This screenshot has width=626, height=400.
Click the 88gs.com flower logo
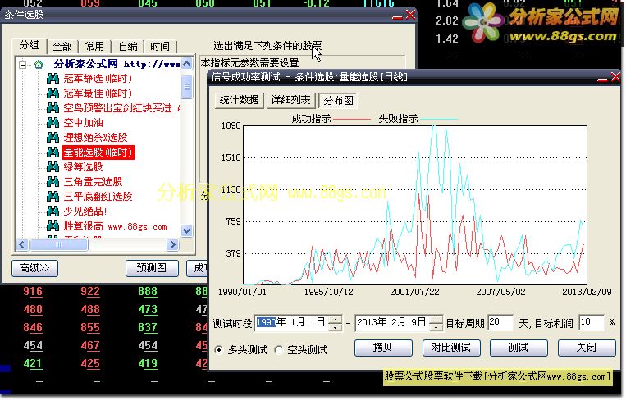483,22
